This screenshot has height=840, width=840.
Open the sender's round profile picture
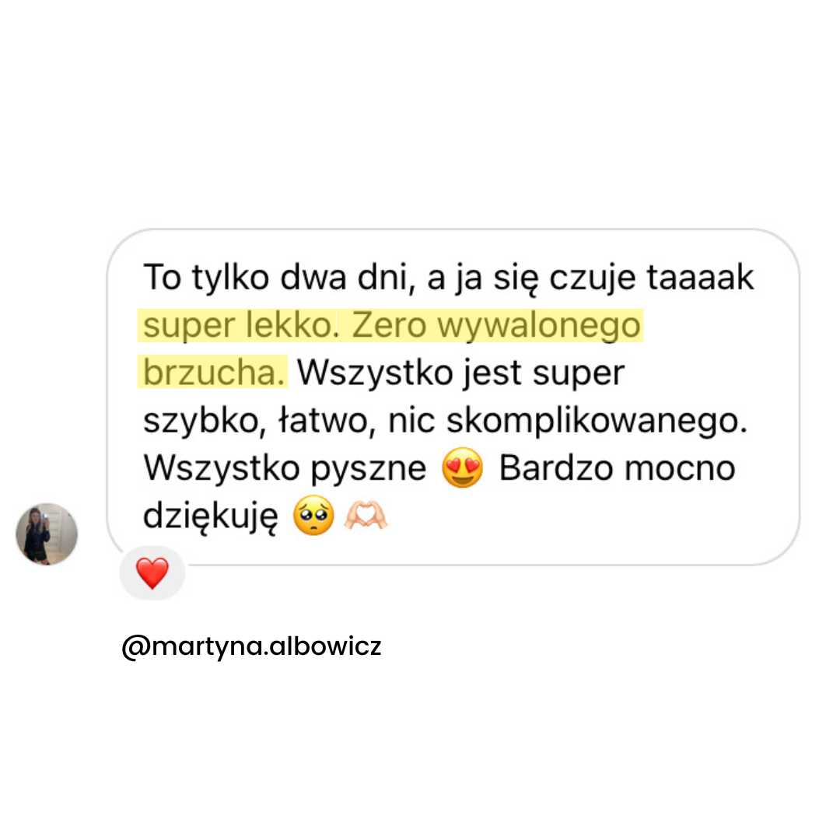[47, 534]
